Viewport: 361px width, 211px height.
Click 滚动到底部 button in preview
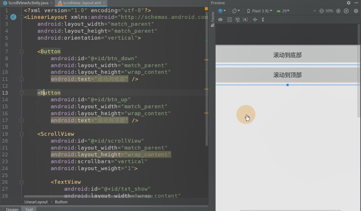[288, 55]
